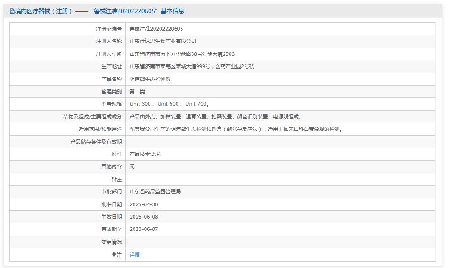
Task: Click the 有效期至 label
Action: coord(111,229)
